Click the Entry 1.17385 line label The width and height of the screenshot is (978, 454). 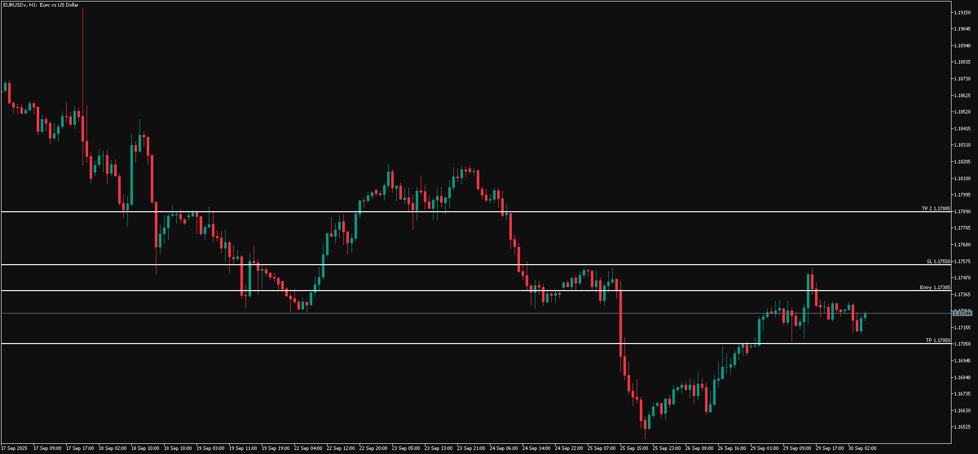(935, 288)
